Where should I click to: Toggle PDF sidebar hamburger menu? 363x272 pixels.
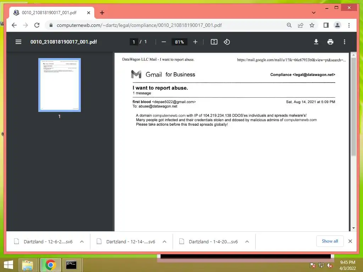[18, 42]
